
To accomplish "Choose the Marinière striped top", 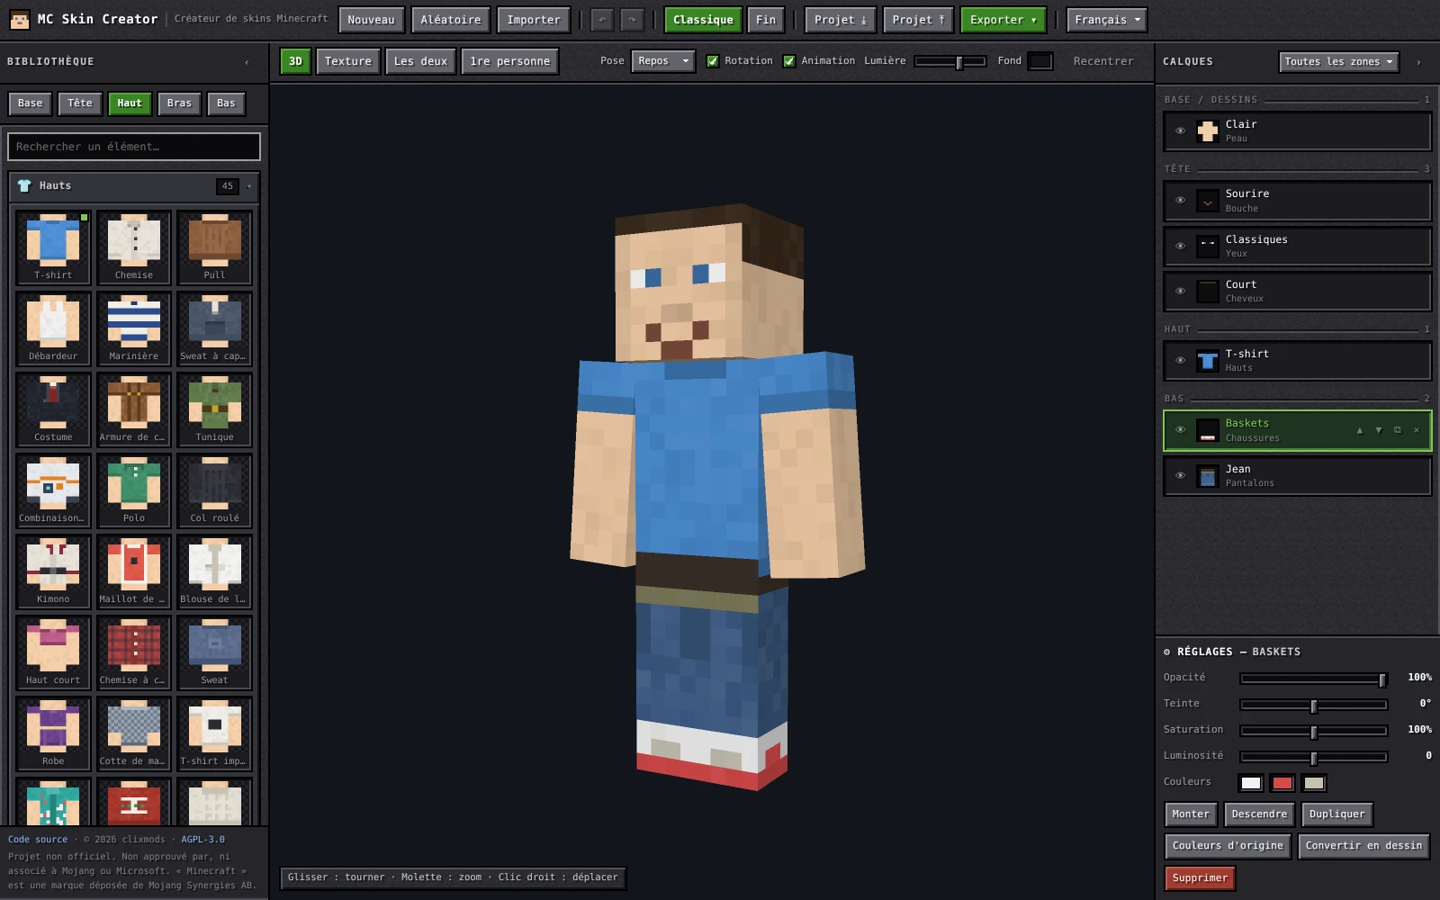I will coord(134,328).
